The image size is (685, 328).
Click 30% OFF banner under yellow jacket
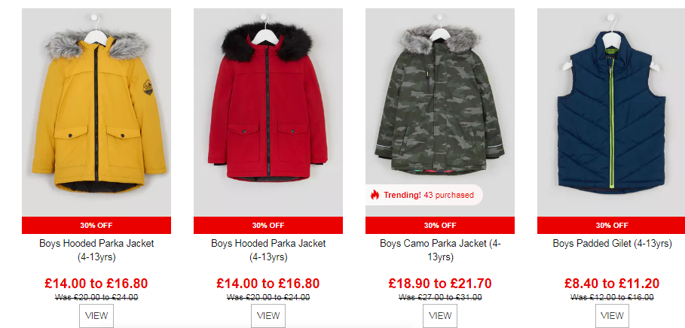[x=96, y=226]
